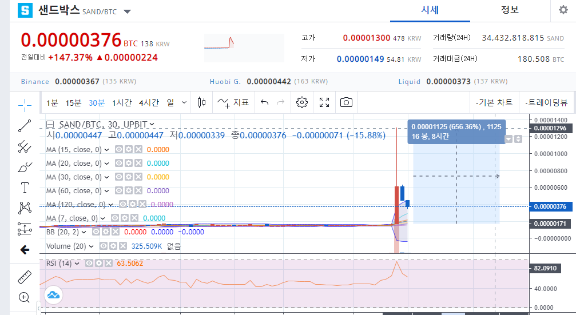Hide the MA 7 indicator
576x315 pixels.
(x=115, y=218)
